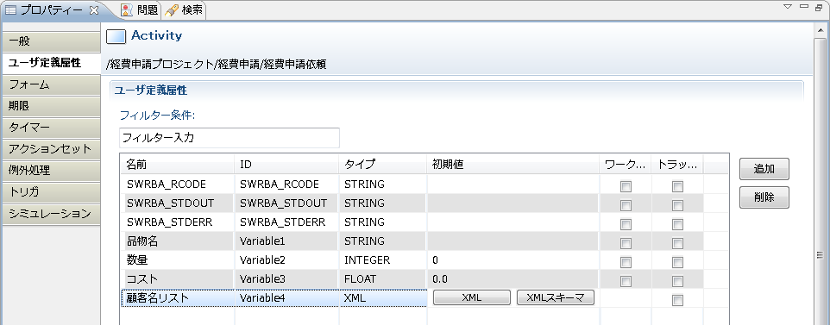Viewport: 830px width, 325px height.
Task: Switch to the タイマー side tab
Action: point(51,128)
